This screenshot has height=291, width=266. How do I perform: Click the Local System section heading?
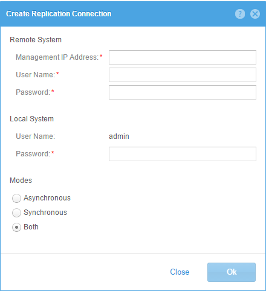click(32, 119)
